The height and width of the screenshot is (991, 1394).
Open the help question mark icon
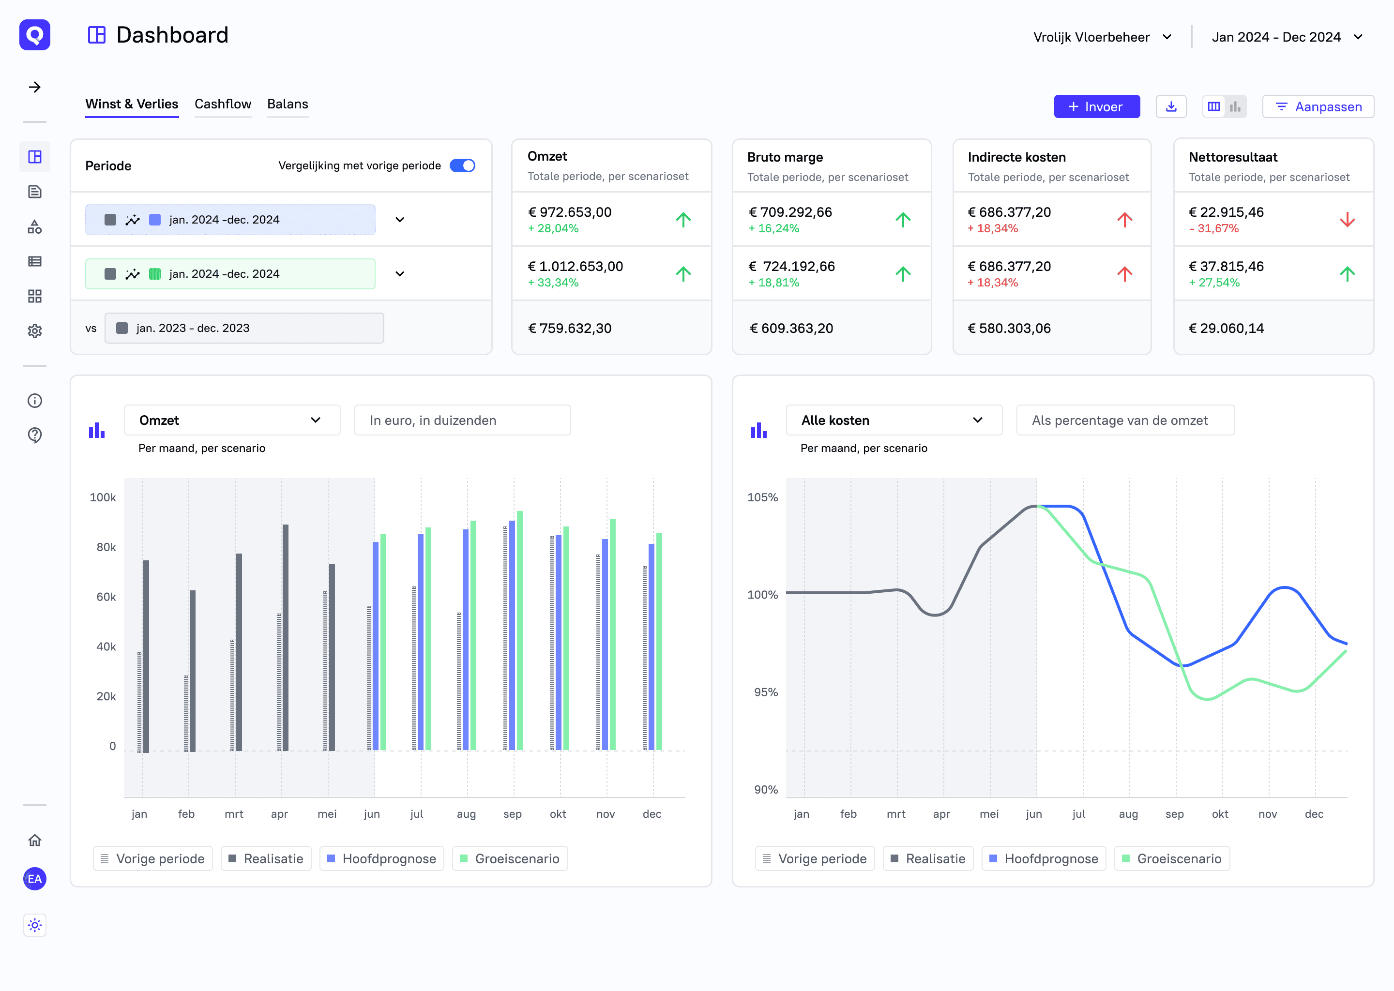(x=35, y=435)
